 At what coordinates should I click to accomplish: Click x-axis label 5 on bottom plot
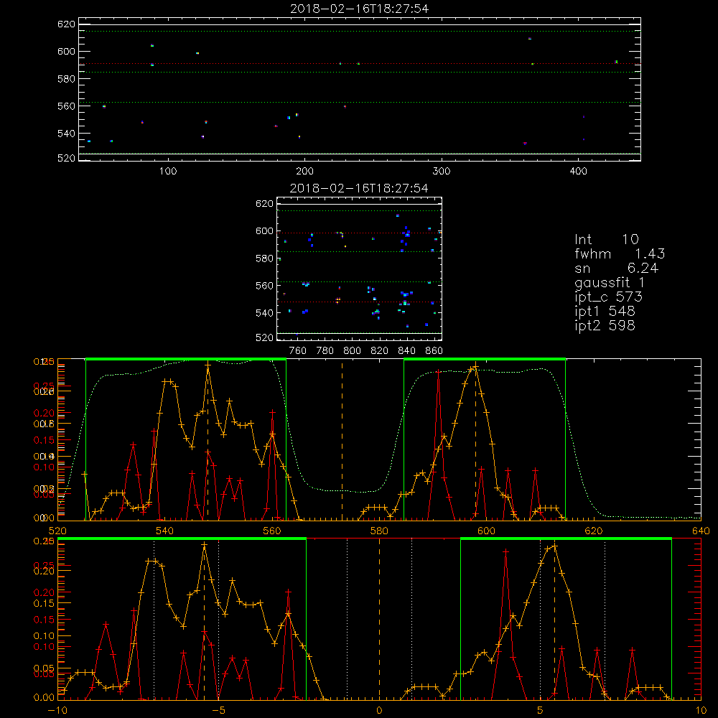tap(540, 710)
